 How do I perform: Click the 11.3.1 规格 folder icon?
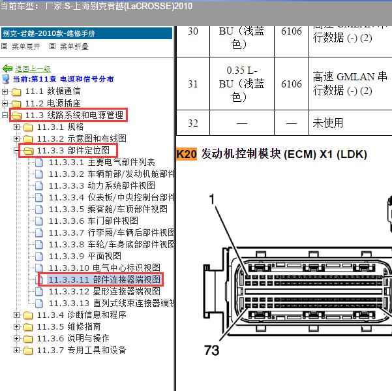point(28,127)
